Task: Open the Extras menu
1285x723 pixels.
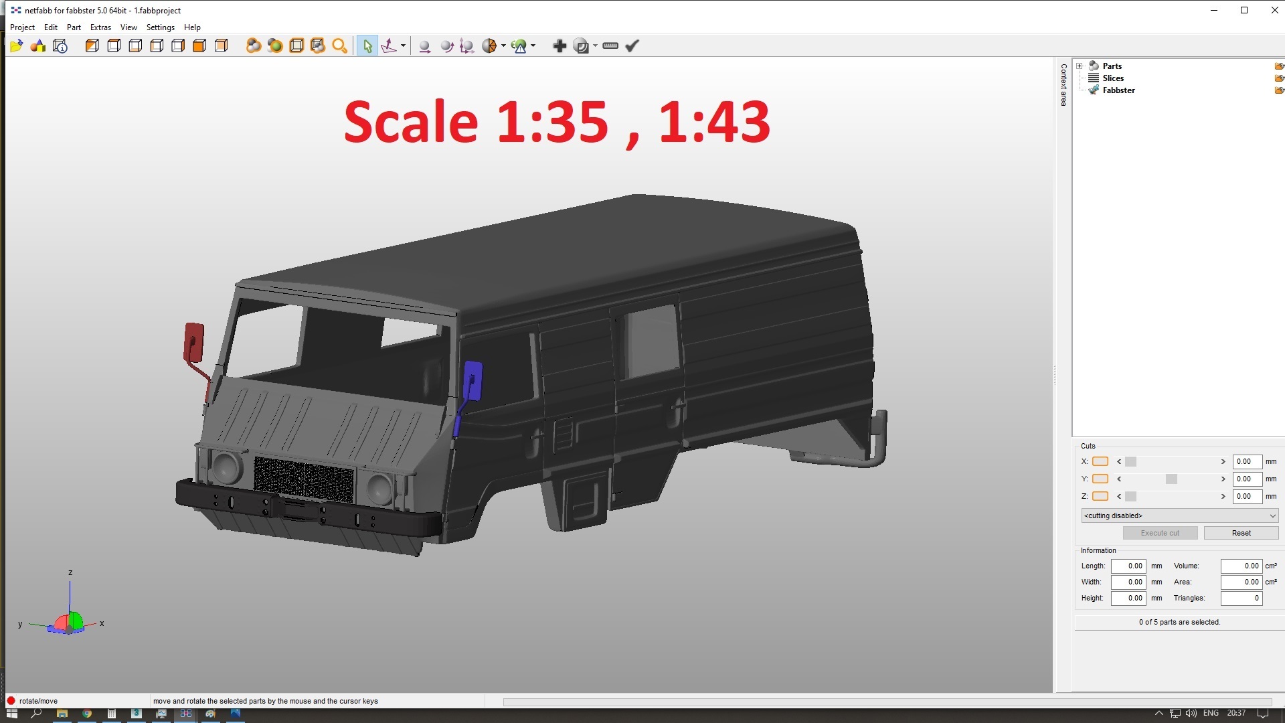Action: tap(100, 27)
